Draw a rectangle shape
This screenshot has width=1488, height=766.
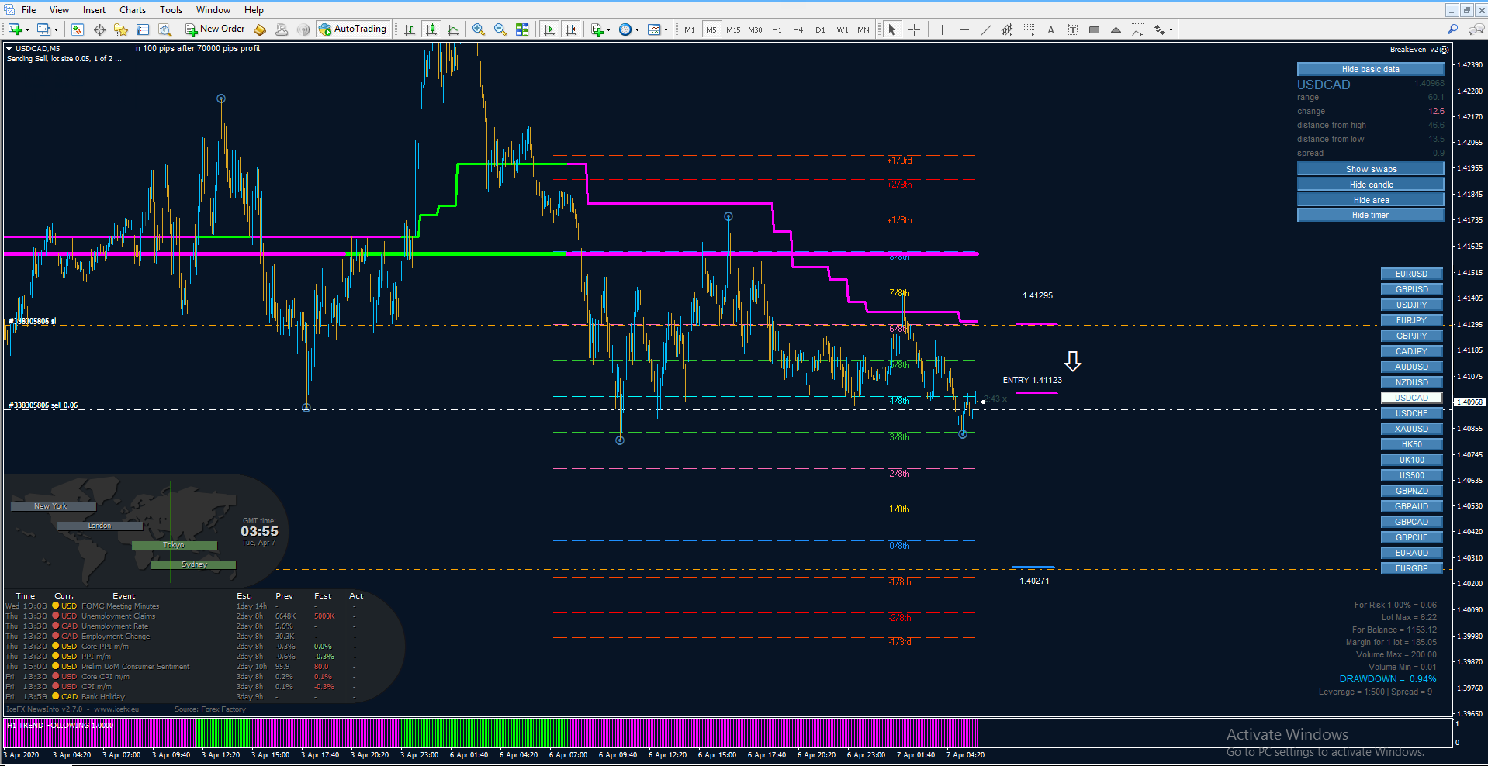1094,29
